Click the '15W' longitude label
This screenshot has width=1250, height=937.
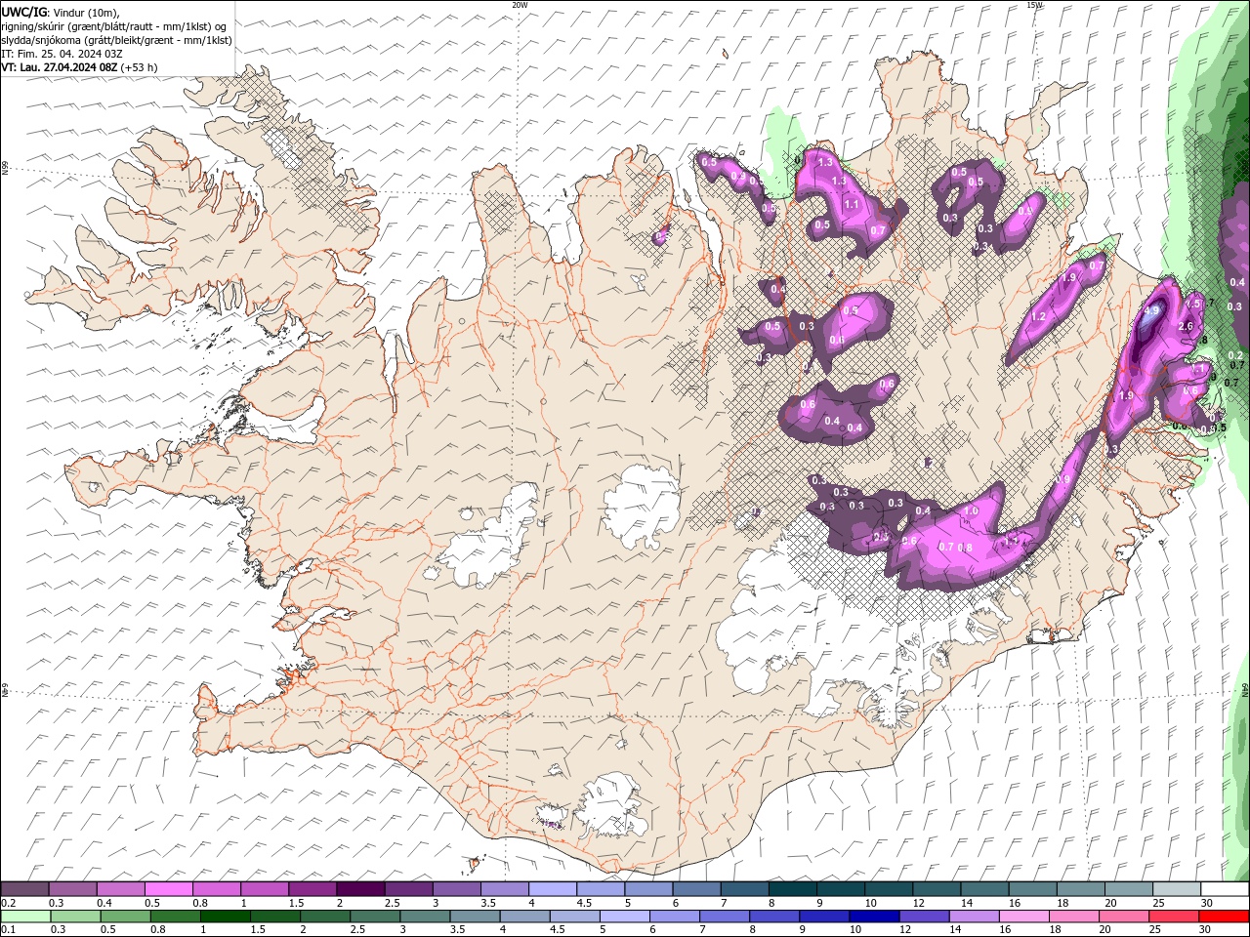(1034, 5)
